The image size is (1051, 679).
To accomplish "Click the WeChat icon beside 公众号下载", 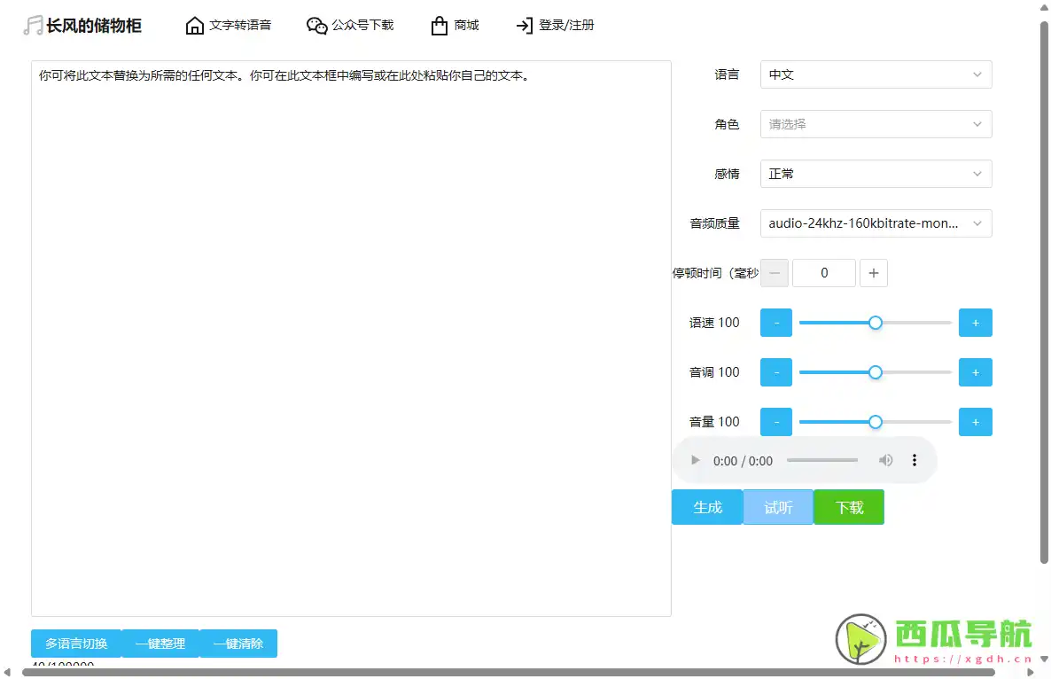I will 316,26.
